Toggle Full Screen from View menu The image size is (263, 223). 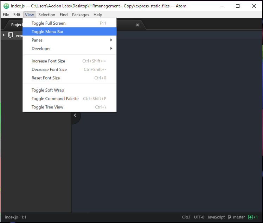pos(49,23)
